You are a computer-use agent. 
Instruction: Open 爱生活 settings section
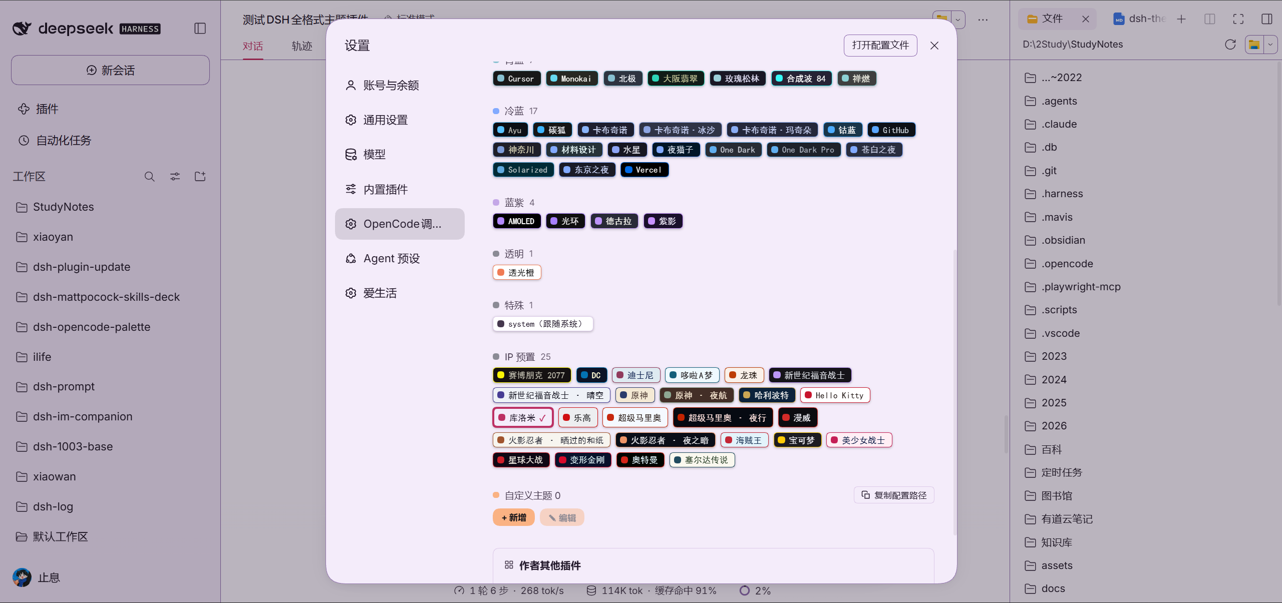(x=400, y=293)
